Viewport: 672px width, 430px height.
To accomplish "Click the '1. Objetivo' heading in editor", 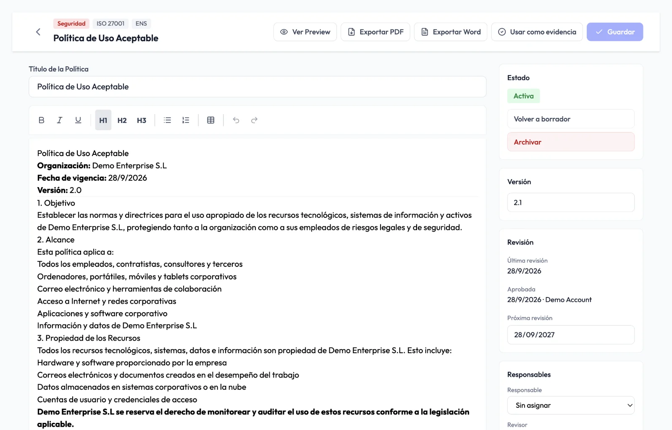I will pos(56,203).
